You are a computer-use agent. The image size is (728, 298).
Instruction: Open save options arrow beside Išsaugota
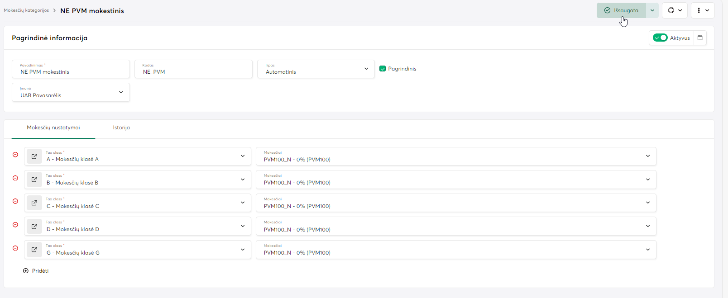click(652, 10)
